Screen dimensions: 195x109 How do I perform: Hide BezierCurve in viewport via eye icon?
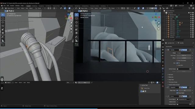pyautogui.click(x=191, y=15)
